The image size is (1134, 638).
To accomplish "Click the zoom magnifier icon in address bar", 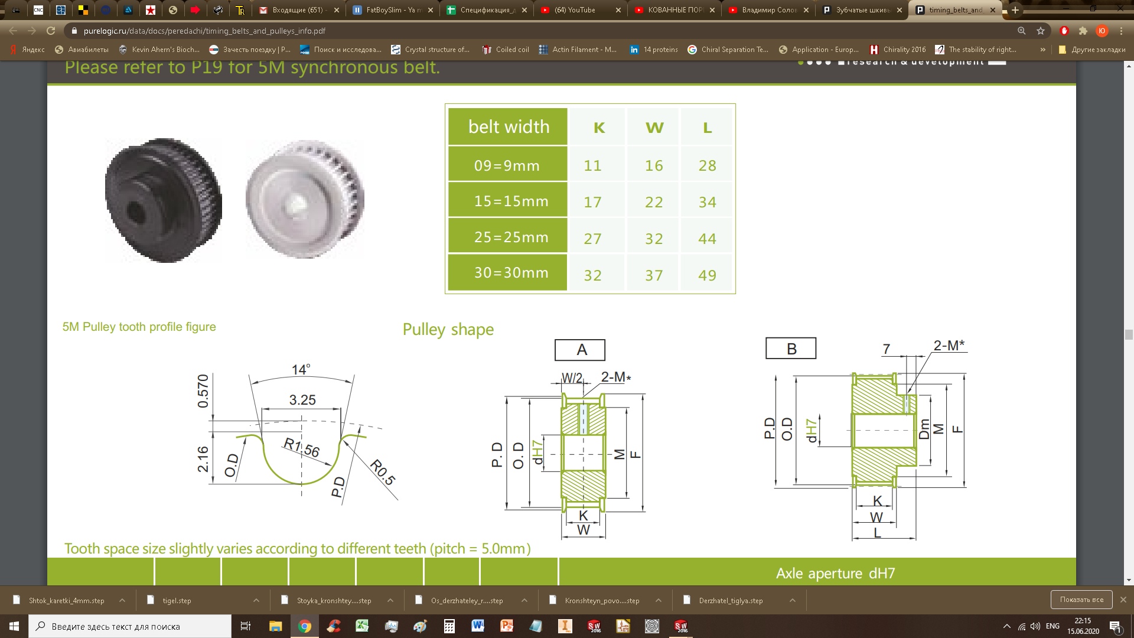I will 1022,31.
